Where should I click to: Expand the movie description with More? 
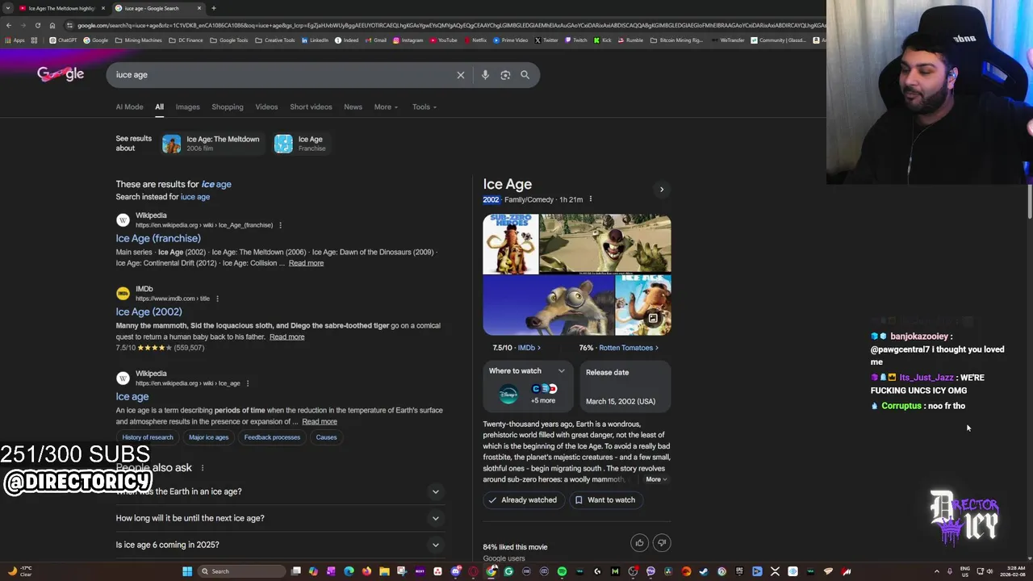pos(656,479)
